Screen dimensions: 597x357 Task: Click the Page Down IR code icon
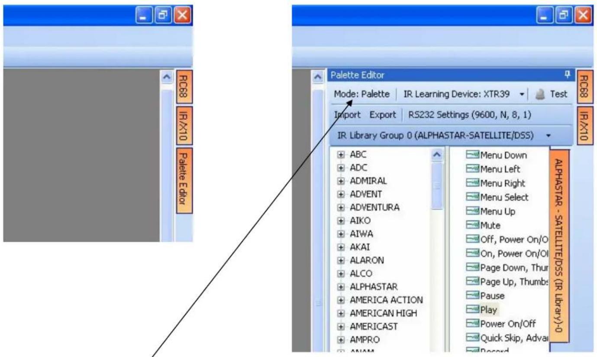coord(472,267)
